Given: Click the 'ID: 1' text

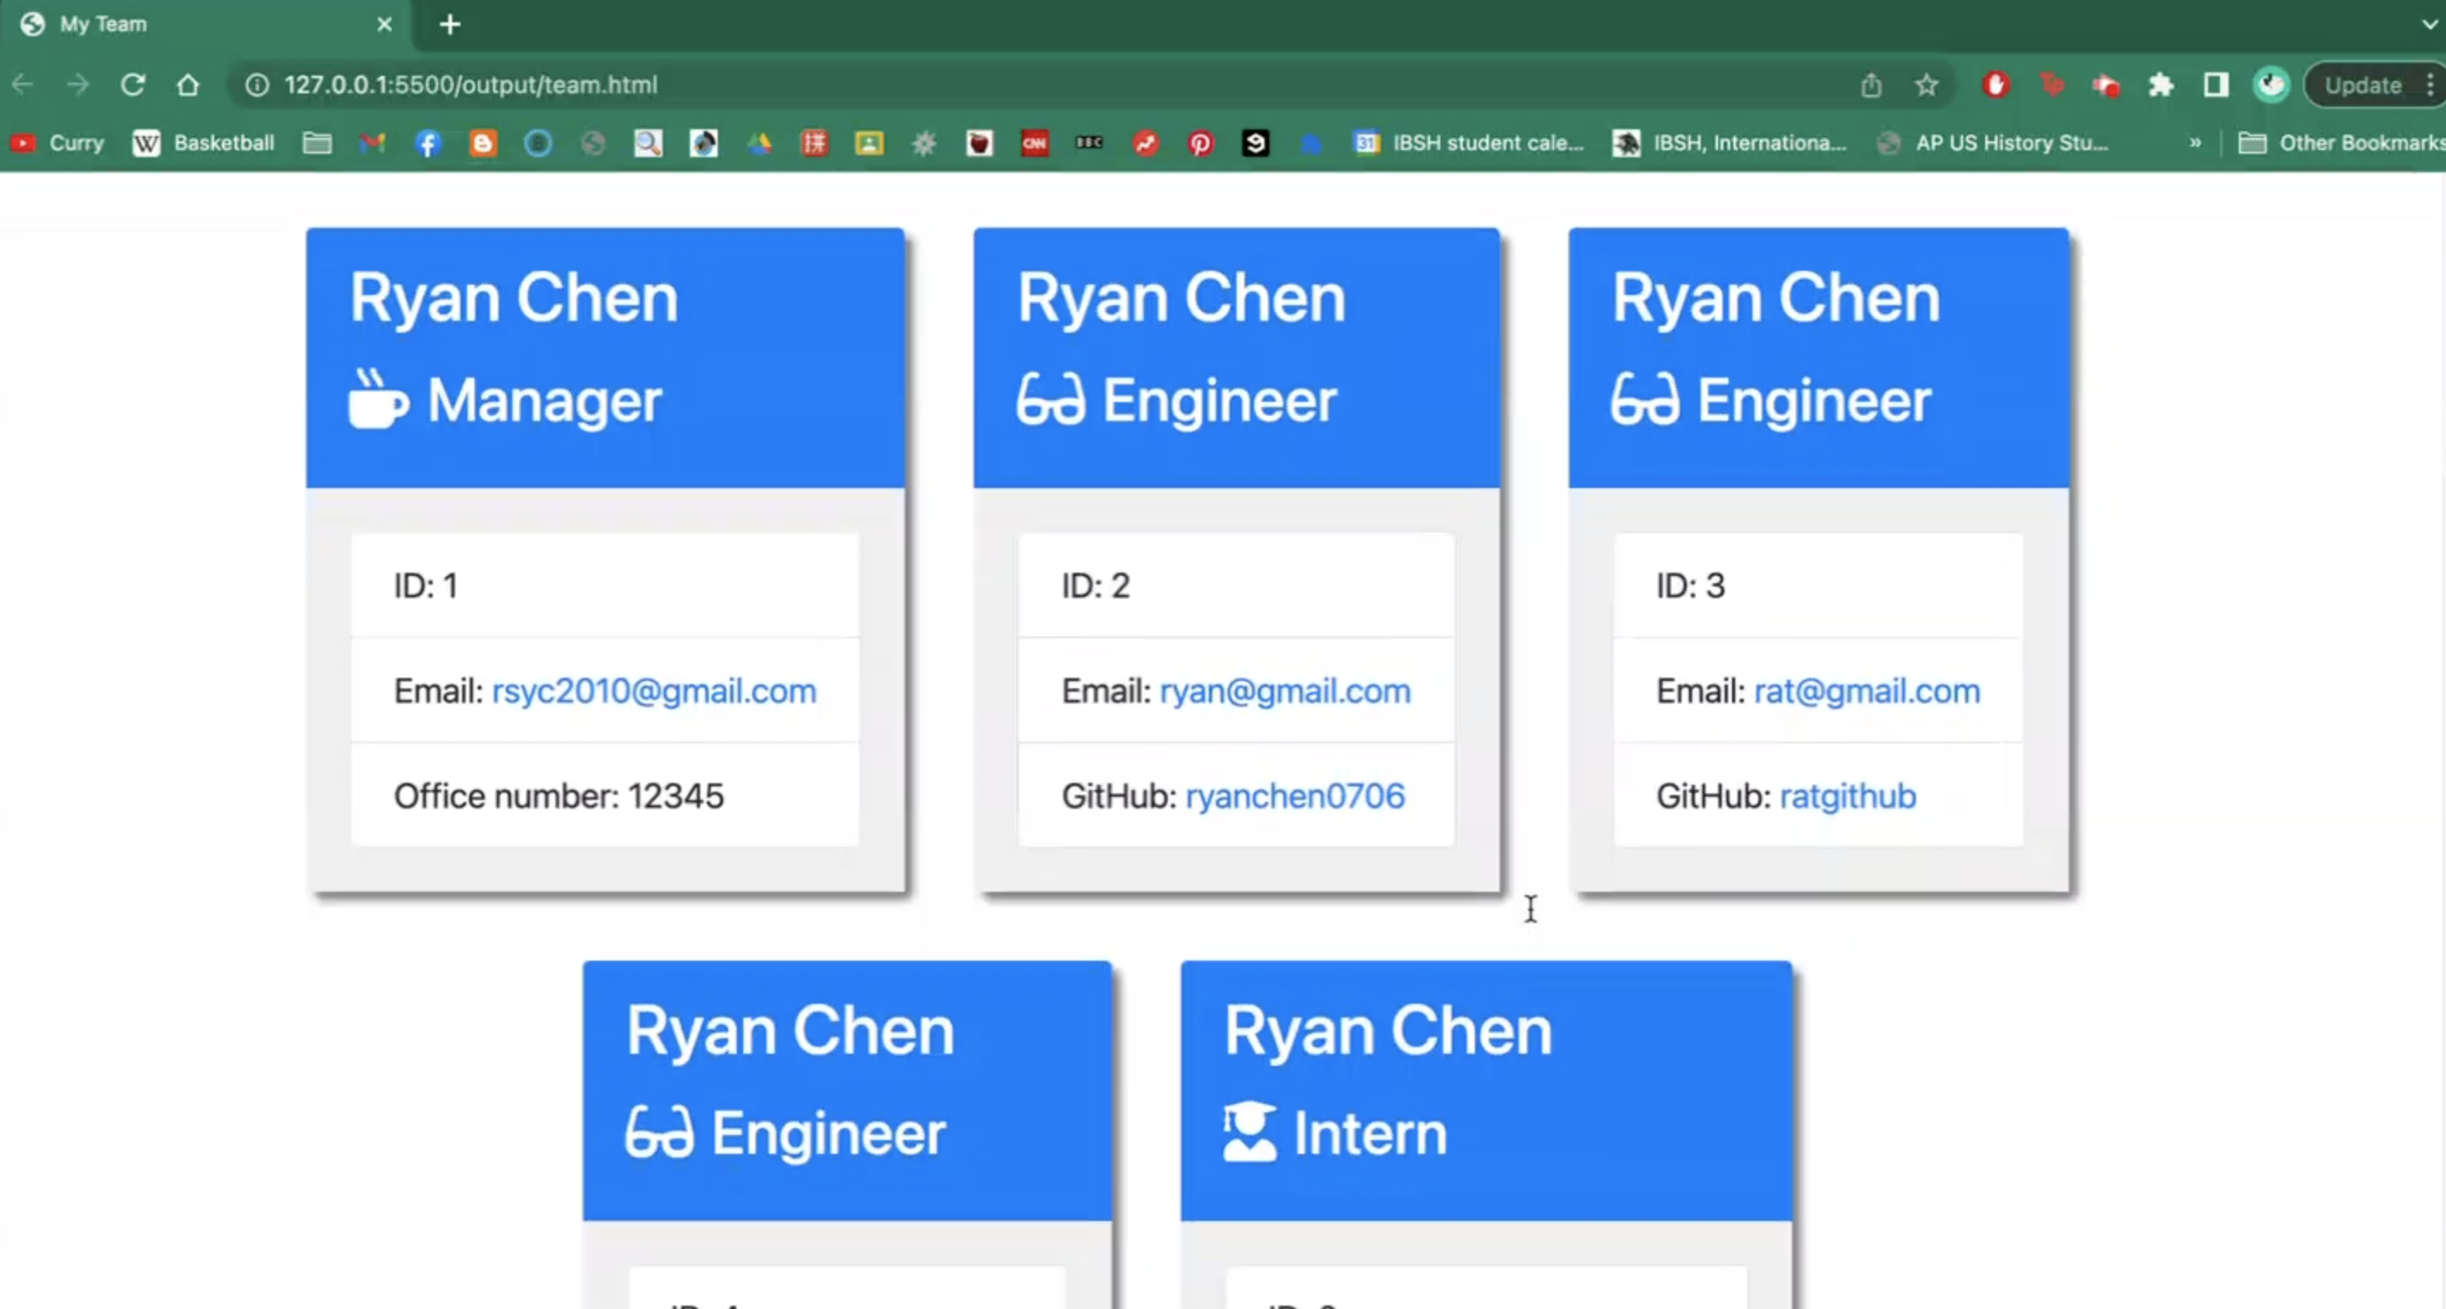Looking at the screenshot, I should pos(425,586).
